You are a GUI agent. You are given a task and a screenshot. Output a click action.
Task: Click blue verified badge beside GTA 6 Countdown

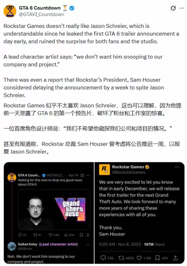click(72, 8)
